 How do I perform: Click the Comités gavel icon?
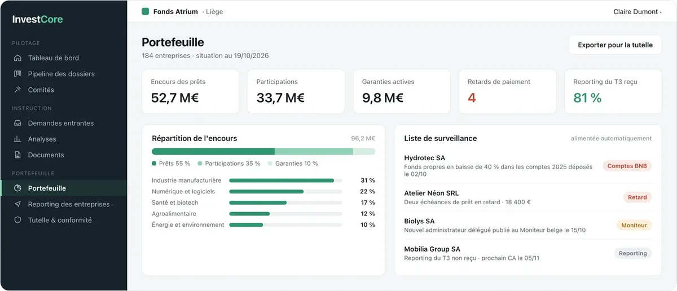point(17,90)
